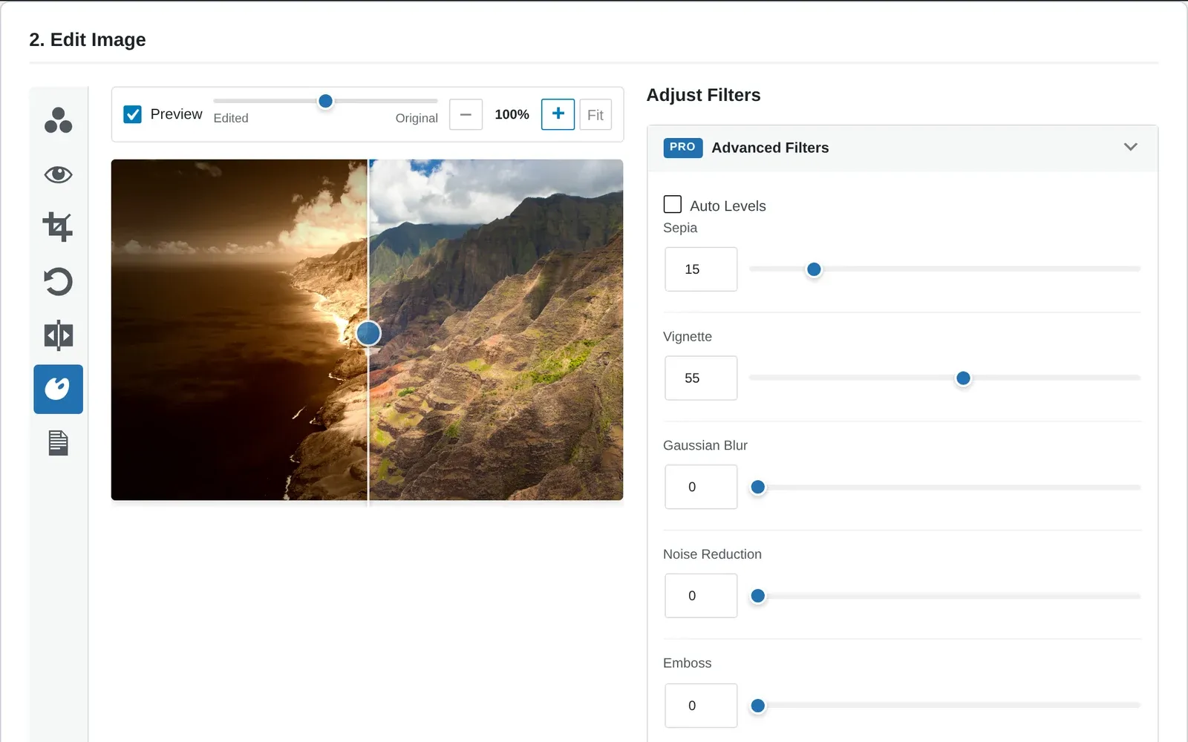Focus the Noise Reduction value field
Viewport: 1188px width, 742px height.
pos(701,596)
